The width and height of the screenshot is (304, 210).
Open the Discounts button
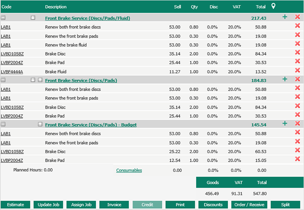(x=213, y=204)
